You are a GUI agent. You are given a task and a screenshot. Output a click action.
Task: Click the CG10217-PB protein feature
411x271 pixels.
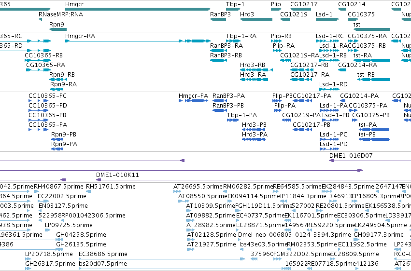[302, 130]
